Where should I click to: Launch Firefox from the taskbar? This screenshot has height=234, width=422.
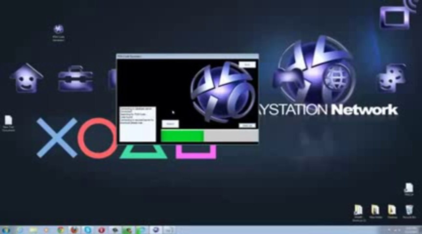(x=74, y=230)
